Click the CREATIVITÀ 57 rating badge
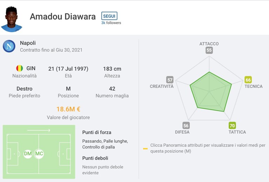 [x=170, y=80]
